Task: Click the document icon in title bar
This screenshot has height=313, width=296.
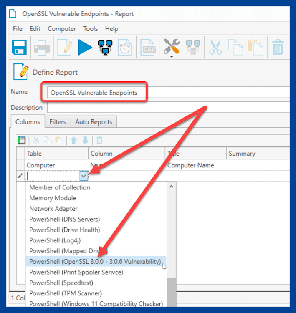Action: pyautogui.click(x=13, y=14)
